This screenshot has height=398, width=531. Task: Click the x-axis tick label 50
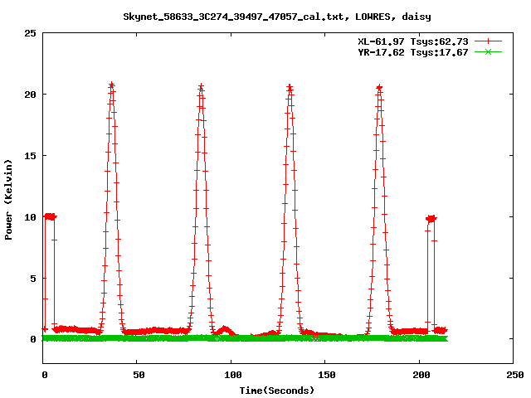pos(139,375)
